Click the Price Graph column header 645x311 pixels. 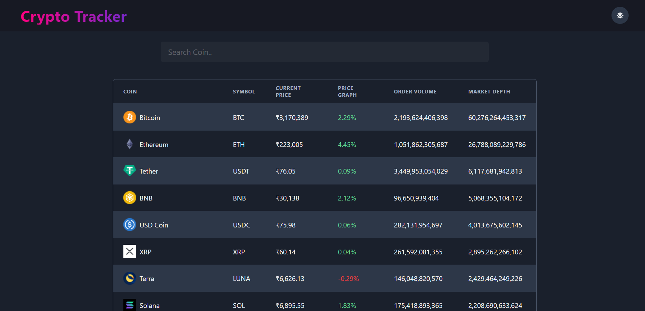click(x=347, y=92)
